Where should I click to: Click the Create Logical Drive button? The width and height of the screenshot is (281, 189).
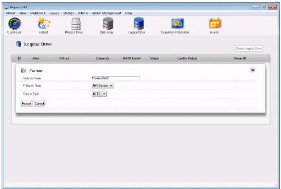(249, 48)
